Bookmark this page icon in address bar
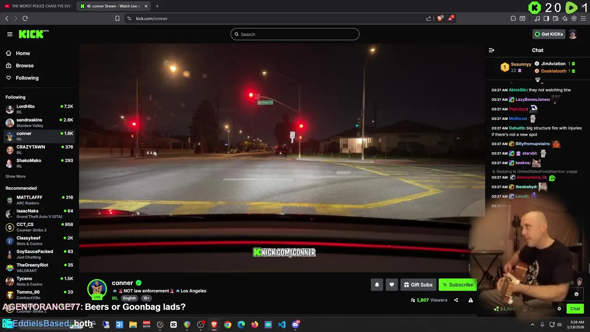 [117, 18]
